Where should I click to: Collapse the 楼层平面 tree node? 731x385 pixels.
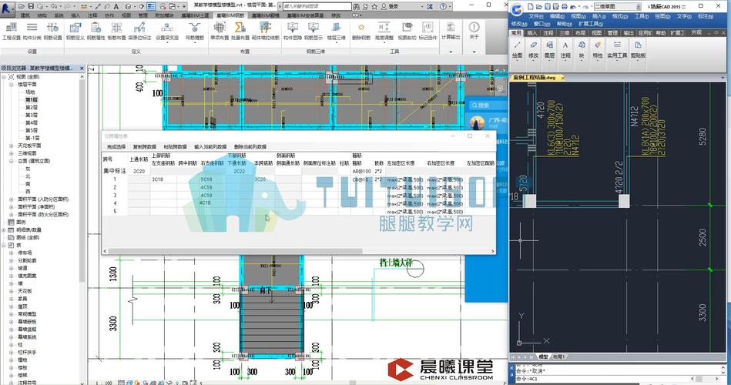(12, 85)
